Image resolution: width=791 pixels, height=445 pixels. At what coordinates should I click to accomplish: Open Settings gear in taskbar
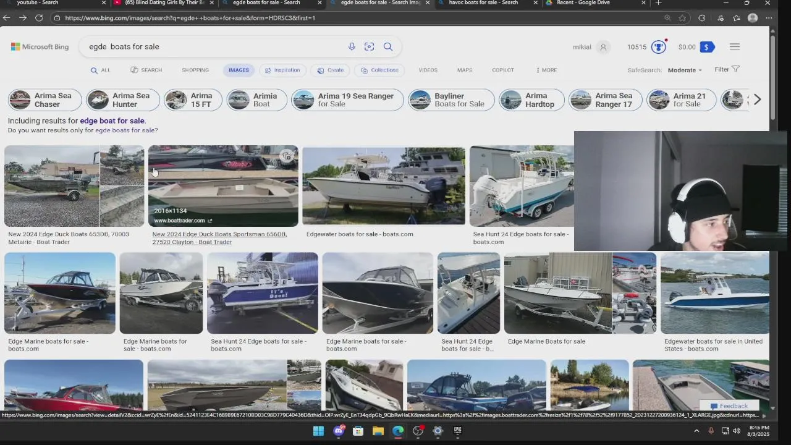438,431
